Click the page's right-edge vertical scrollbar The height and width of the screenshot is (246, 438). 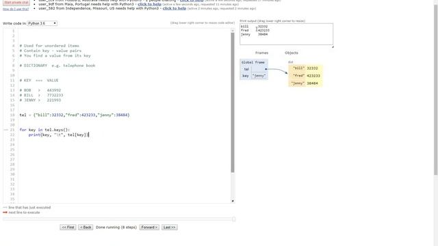tap(435, 90)
